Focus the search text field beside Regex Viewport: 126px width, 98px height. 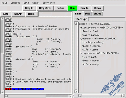click(55, 14)
